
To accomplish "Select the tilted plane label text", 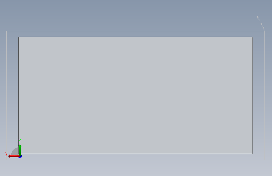I will 261,23.
